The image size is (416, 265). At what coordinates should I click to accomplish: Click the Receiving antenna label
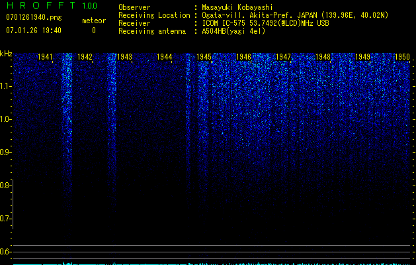click(x=152, y=31)
